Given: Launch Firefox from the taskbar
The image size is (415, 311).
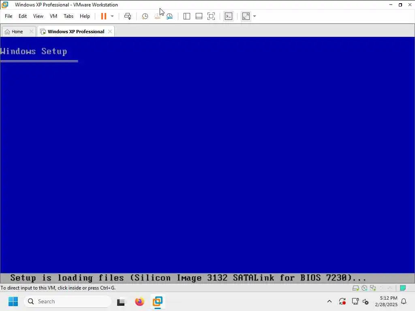Looking at the screenshot, I should [x=139, y=301].
